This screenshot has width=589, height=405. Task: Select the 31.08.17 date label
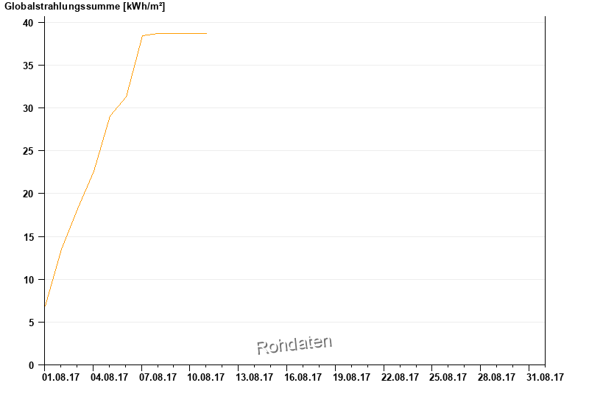546,378
